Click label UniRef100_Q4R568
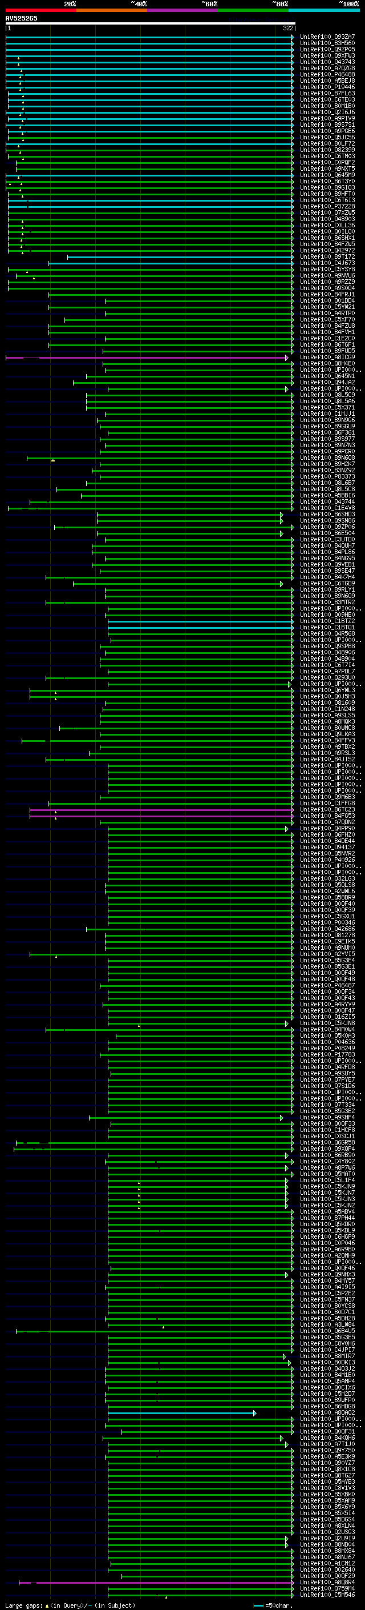 (x=327, y=634)
